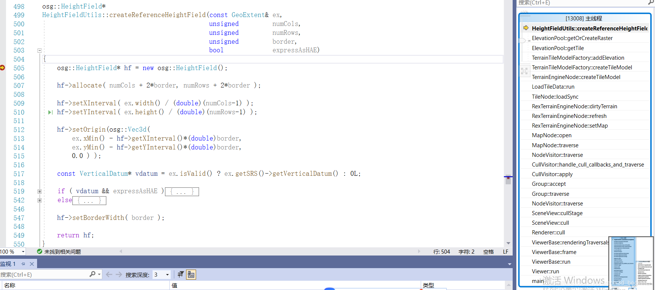Click the LF line-ending indicator

point(506,252)
